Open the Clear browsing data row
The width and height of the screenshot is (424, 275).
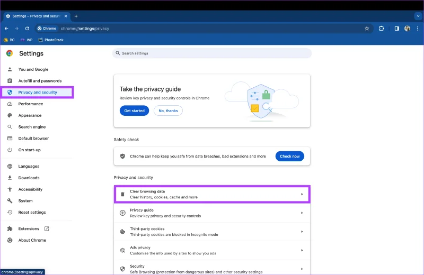pyautogui.click(x=212, y=194)
